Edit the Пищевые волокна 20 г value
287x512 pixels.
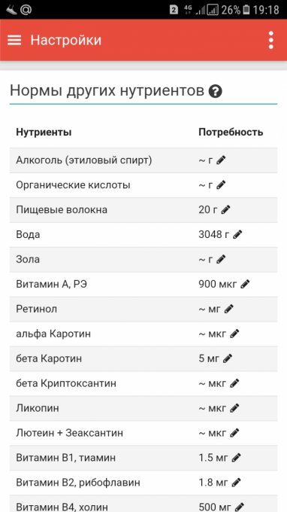pyautogui.click(x=225, y=209)
